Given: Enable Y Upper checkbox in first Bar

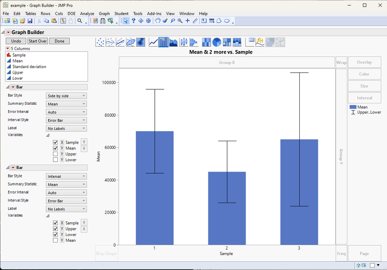Looking at the screenshot, I should pyautogui.click(x=55, y=154).
